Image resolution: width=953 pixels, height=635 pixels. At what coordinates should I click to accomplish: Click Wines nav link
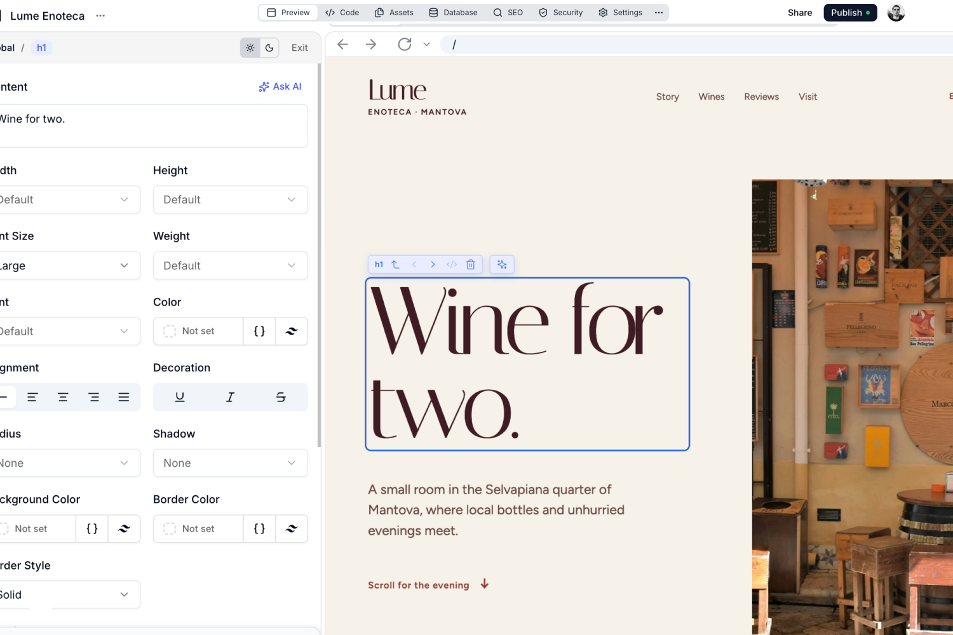[712, 97]
